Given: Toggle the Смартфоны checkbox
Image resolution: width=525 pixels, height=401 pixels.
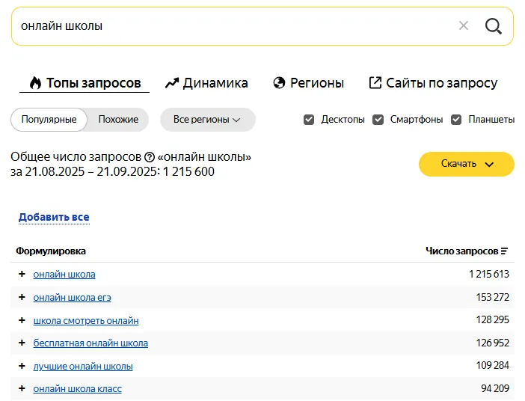Looking at the screenshot, I should (378, 120).
